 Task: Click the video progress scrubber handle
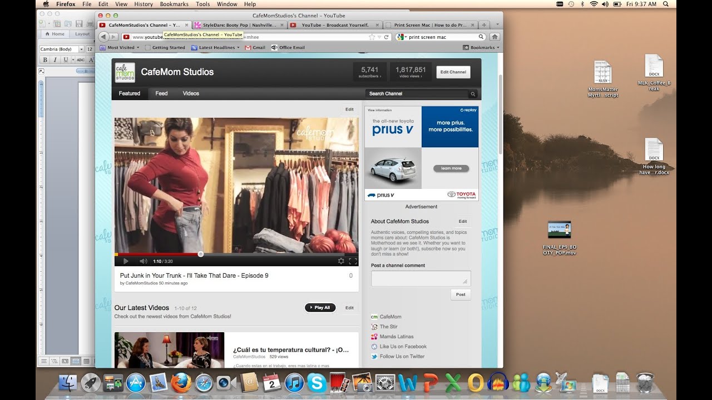click(200, 254)
